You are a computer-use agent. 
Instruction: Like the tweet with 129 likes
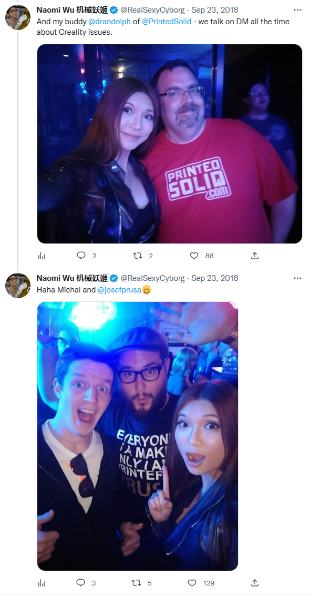192,583
